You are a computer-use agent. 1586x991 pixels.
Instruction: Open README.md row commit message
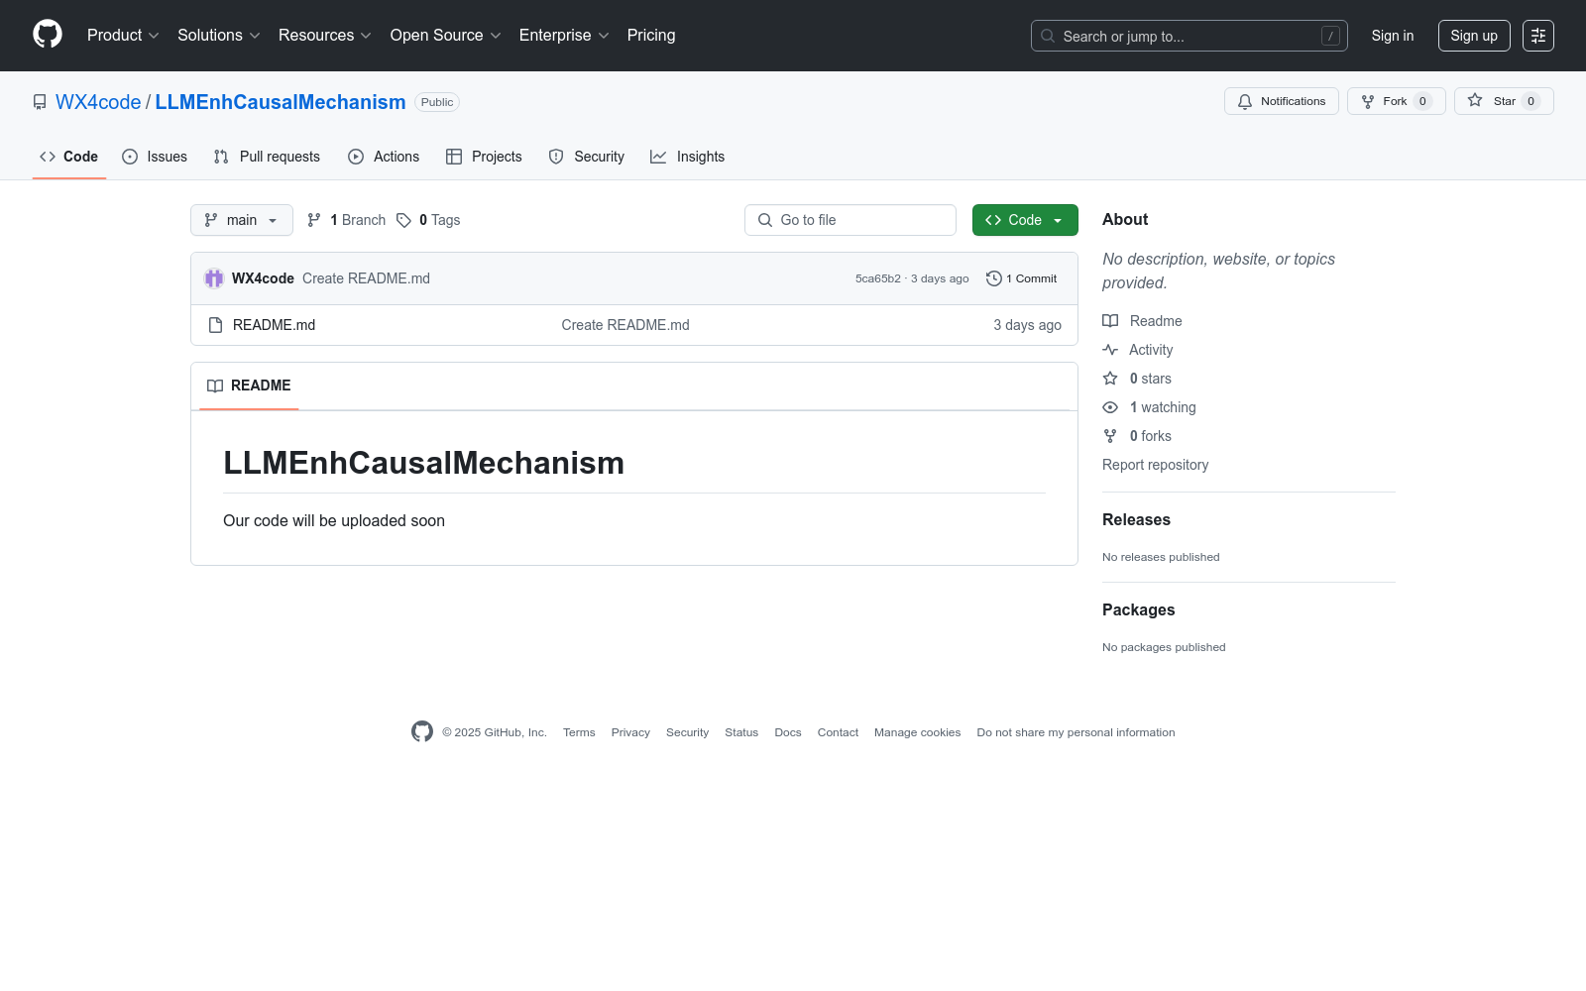(x=625, y=325)
